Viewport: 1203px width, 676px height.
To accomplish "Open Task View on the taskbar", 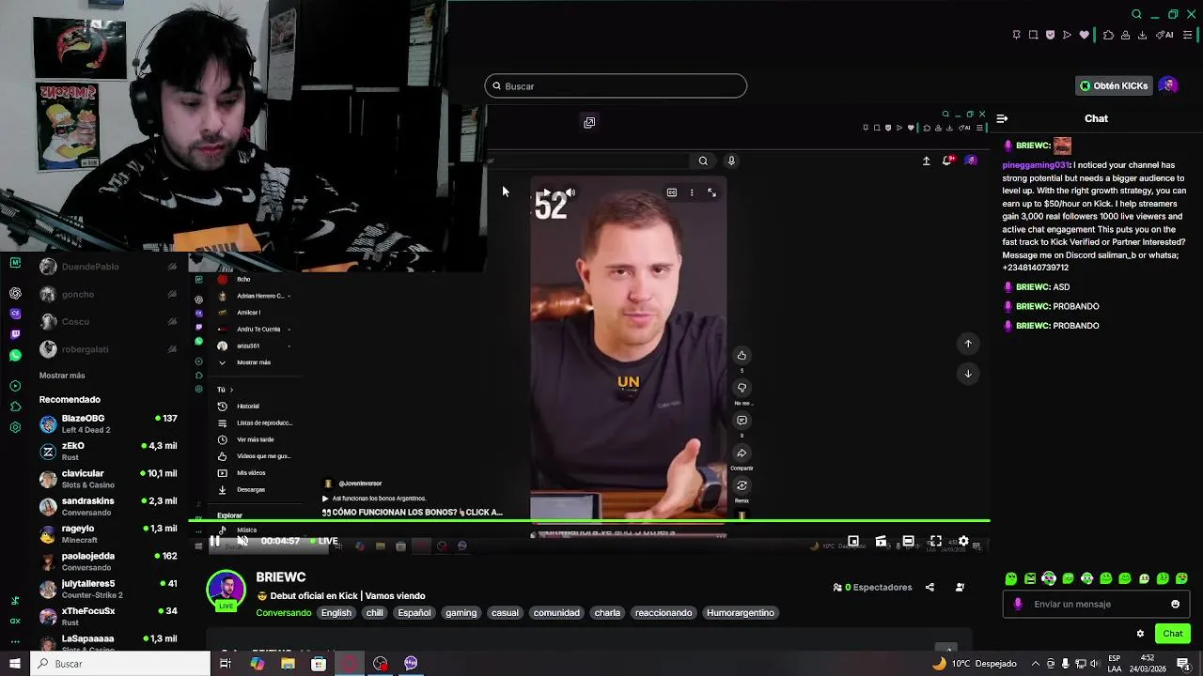I will click(226, 663).
